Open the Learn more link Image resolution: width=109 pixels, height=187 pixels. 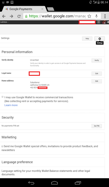coord(11,105)
